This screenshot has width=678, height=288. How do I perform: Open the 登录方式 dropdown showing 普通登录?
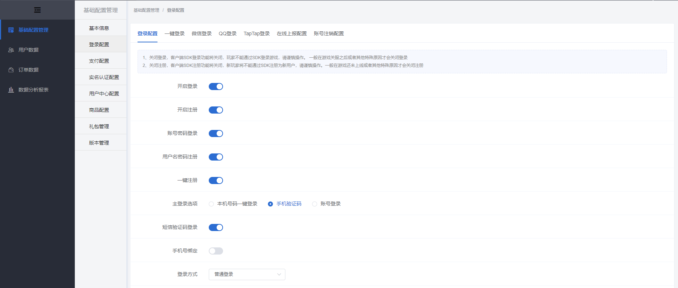coord(247,274)
